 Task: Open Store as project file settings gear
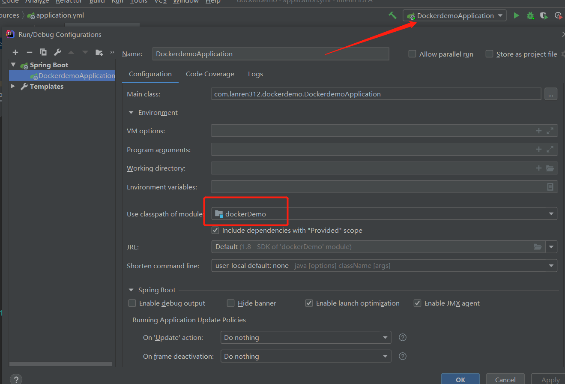click(562, 54)
